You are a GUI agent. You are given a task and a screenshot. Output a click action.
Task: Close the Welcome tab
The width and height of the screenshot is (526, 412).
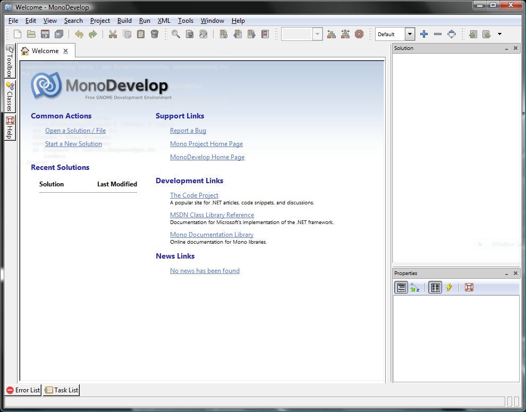[x=66, y=51]
